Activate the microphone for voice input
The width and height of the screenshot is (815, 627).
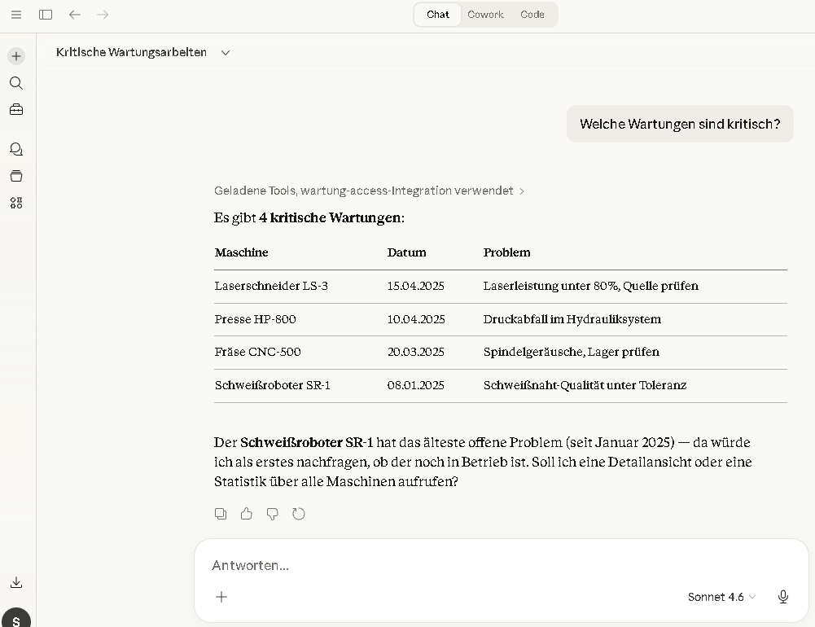tap(782, 597)
